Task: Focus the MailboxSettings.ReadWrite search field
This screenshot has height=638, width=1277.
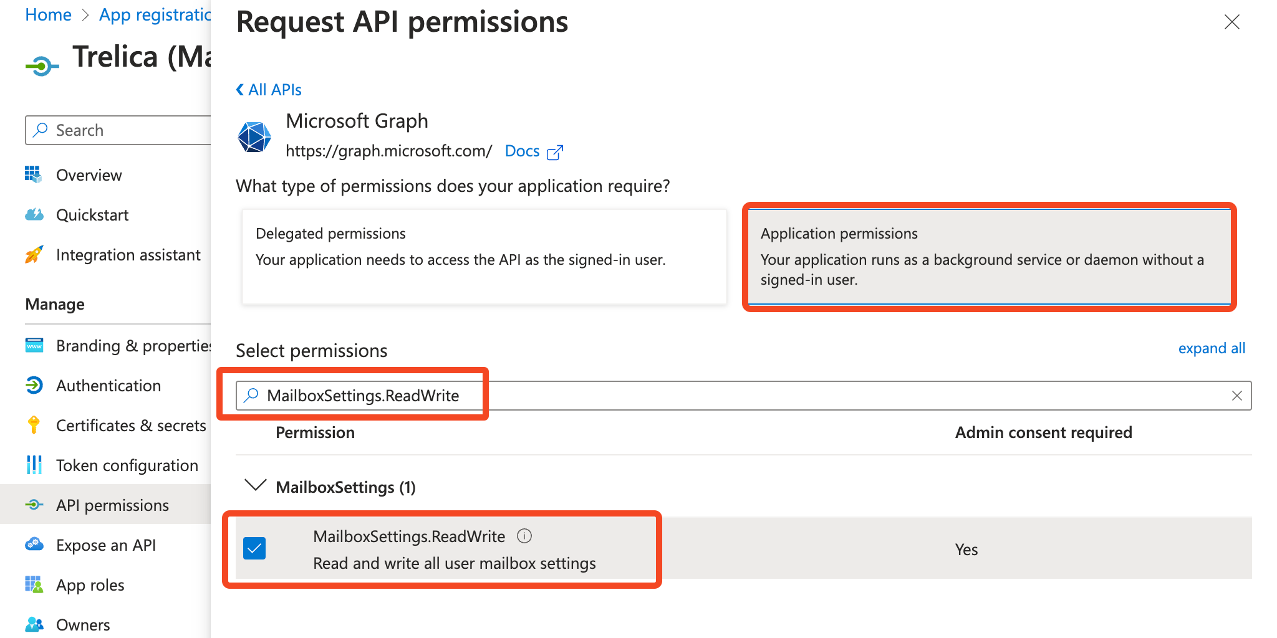Action: click(743, 396)
